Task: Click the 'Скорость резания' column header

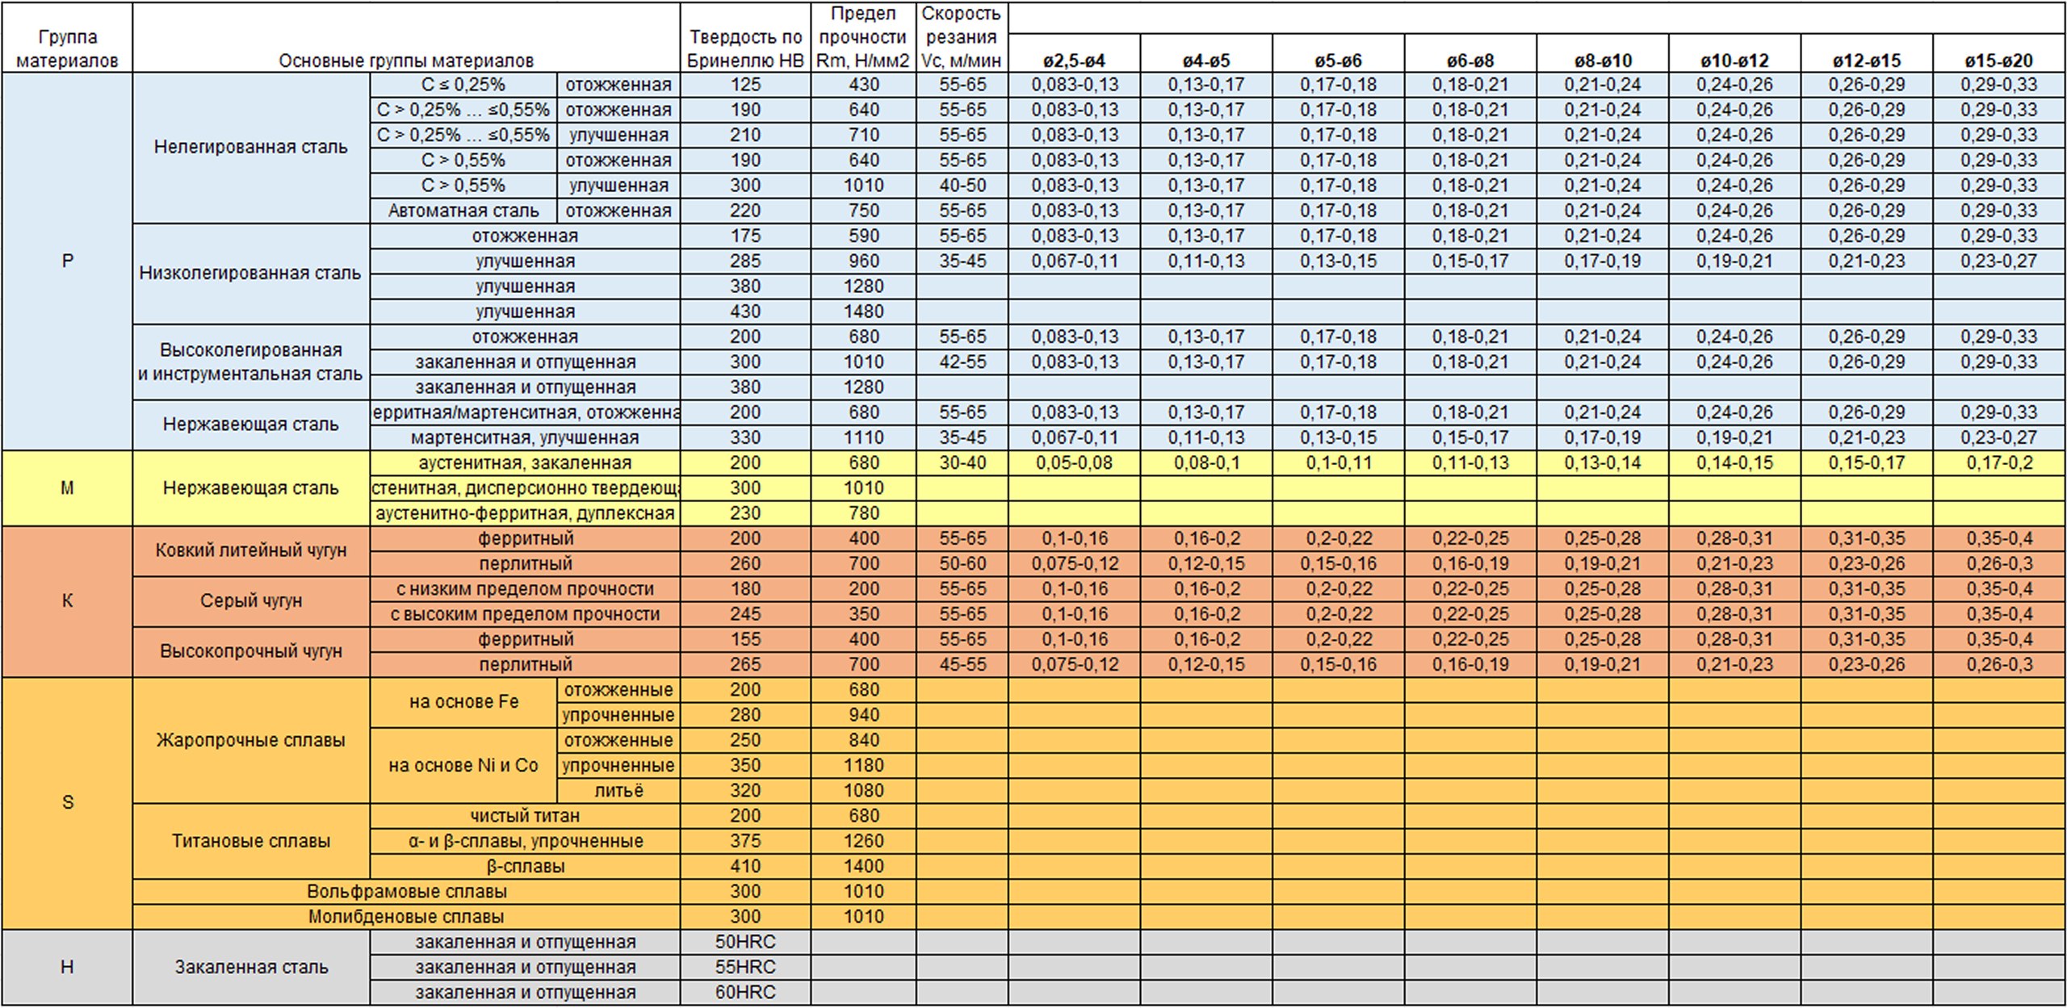Action: 961,37
